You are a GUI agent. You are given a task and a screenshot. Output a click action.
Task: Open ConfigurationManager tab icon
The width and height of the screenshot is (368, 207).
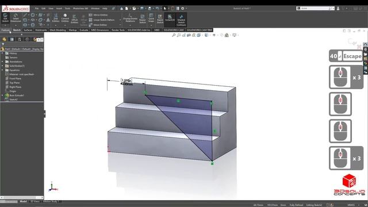(x=20, y=40)
